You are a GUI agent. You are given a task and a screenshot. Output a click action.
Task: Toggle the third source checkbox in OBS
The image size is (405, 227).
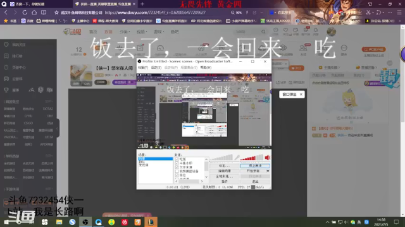[177, 167]
